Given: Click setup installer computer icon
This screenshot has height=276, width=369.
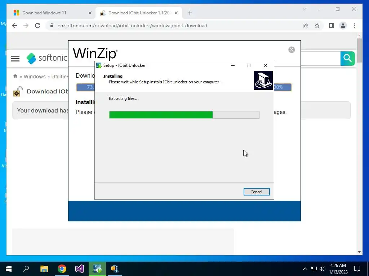Looking at the screenshot, I should (263, 80).
